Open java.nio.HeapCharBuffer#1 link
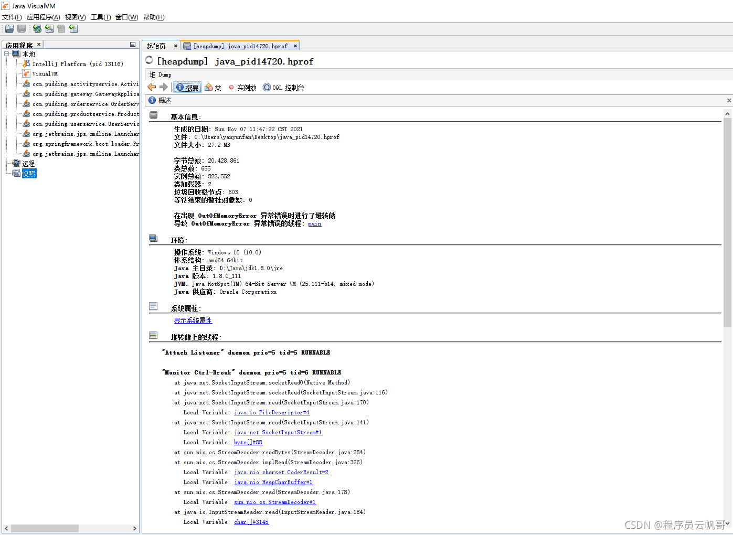This screenshot has height=535, width=733. (x=273, y=482)
